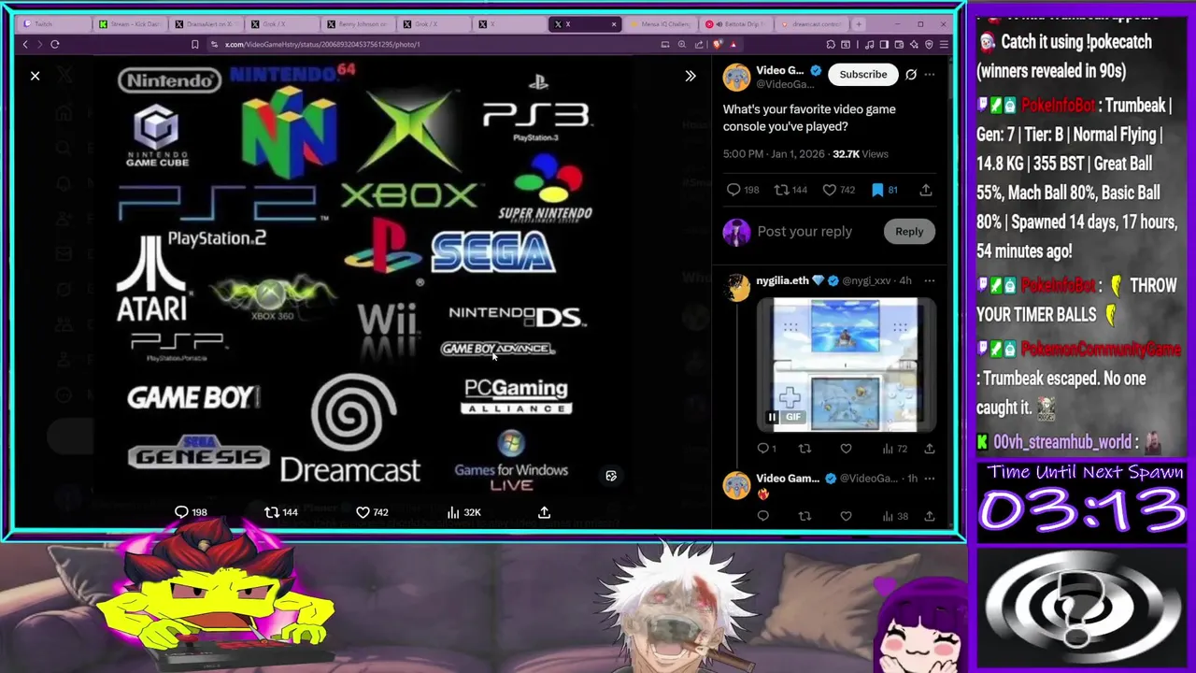Open Video Game History profile avatar atop the post
The width and height of the screenshot is (1196, 673).
pos(736,77)
